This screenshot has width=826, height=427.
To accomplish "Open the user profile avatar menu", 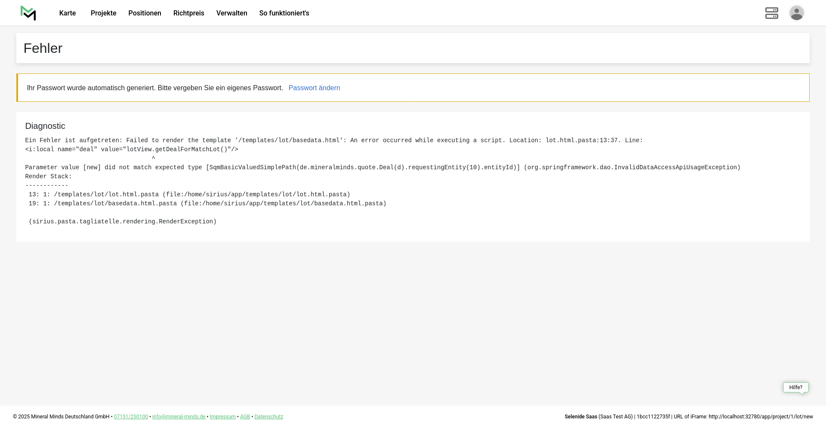I will pos(796,13).
